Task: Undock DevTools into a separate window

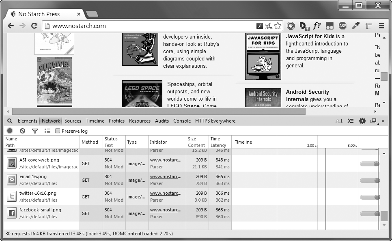Action: (374, 121)
